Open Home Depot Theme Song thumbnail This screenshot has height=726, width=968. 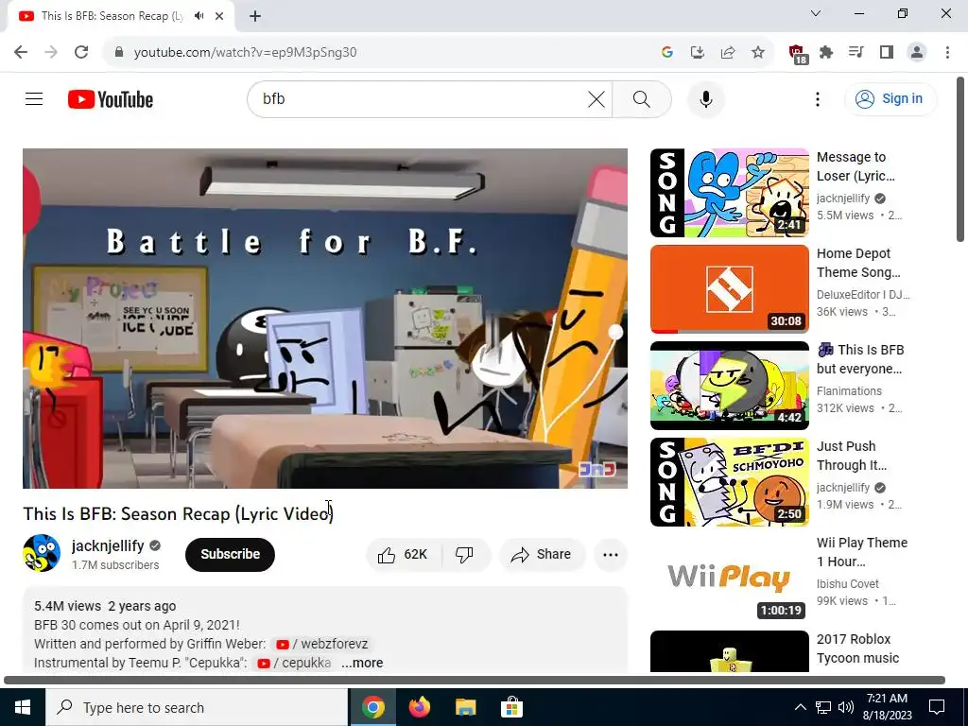tap(729, 289)
